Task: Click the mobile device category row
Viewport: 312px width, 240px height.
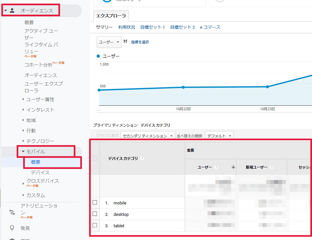Action: 120,203
